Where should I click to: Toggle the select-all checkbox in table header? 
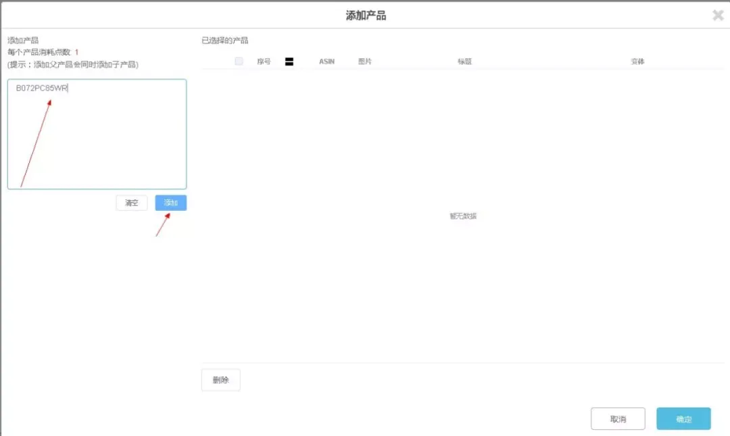pos(239,61)
